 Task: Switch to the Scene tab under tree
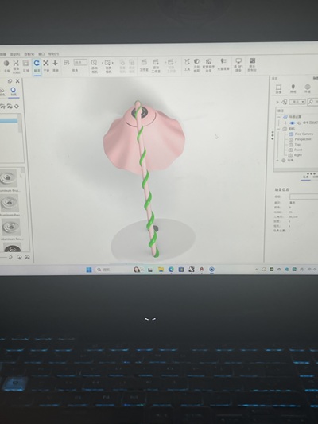tap(306, 177)
